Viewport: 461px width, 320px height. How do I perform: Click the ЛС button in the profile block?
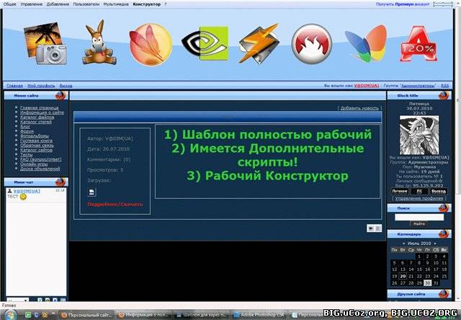(x=419, y=191)
